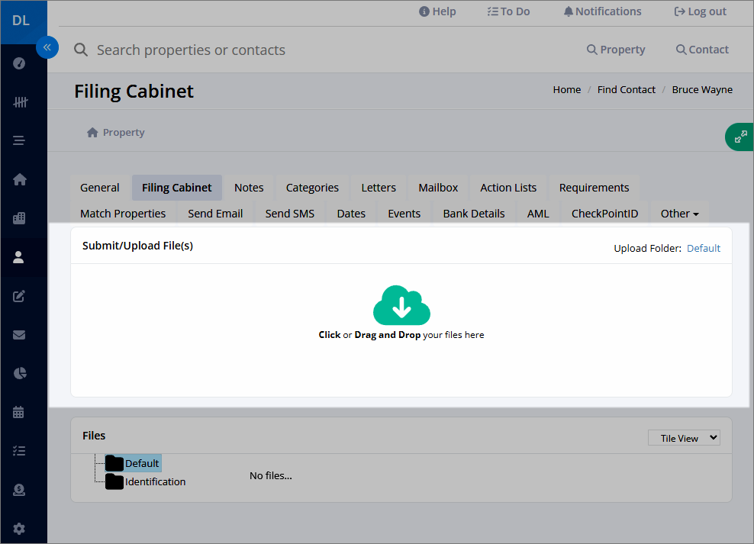Open the pie chart reports icon
754x544 pixels.
click(x=20, y=373)
